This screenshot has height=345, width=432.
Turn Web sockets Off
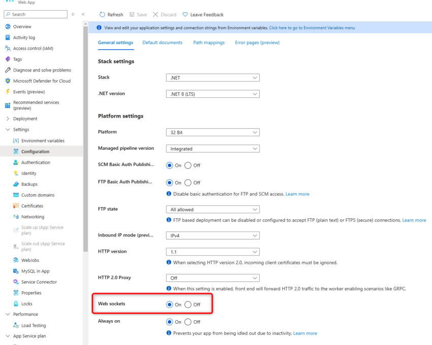(188, 305)
